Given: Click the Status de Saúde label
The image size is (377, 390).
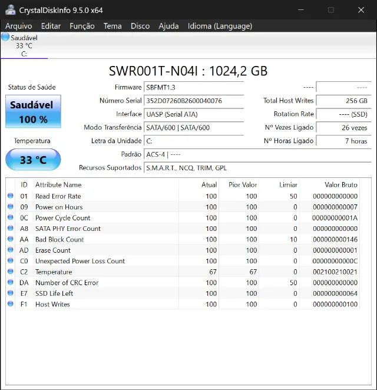Looking at the screenshot, I should (x=32, y=87).
